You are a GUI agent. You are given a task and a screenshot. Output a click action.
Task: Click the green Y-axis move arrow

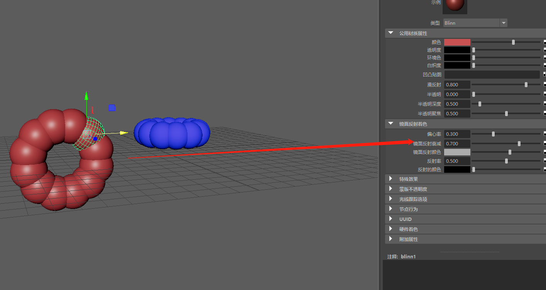click(x=86, y=96)
